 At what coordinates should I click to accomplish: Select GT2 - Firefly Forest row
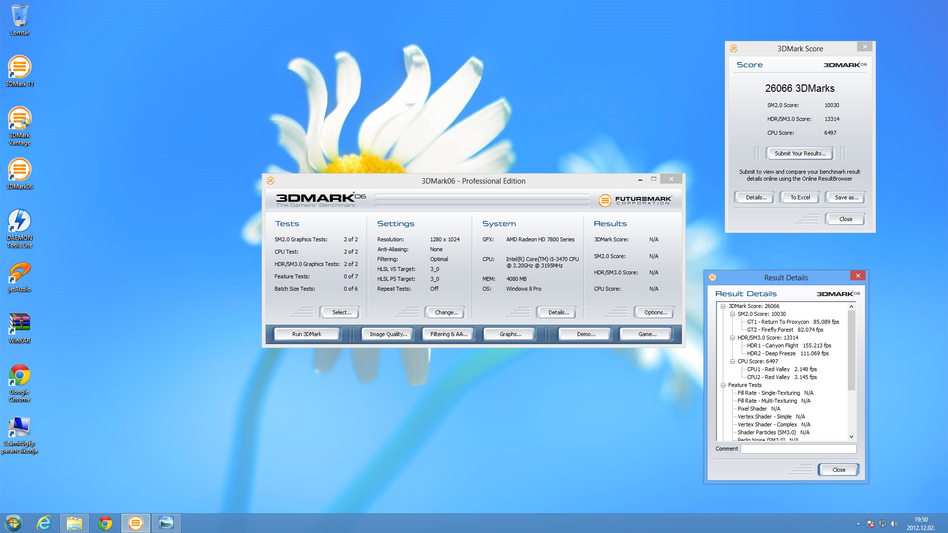point(785,330)
